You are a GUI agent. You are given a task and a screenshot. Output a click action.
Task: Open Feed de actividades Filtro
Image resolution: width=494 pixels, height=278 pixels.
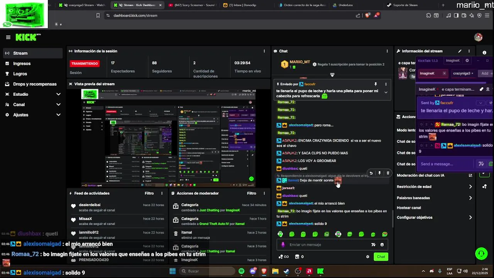[x=149, y=193]
